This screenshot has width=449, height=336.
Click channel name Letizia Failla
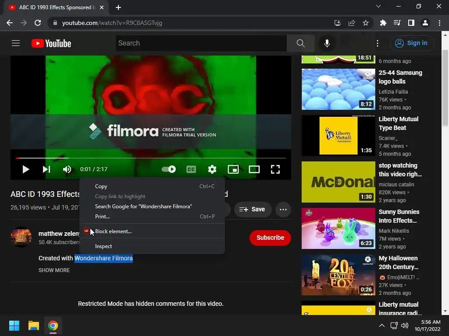(x=393, y=92)
